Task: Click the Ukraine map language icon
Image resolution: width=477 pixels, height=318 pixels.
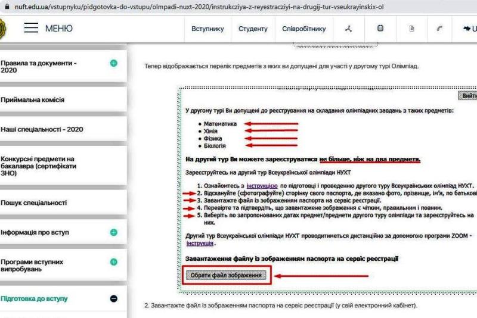Action: (467, 29)
